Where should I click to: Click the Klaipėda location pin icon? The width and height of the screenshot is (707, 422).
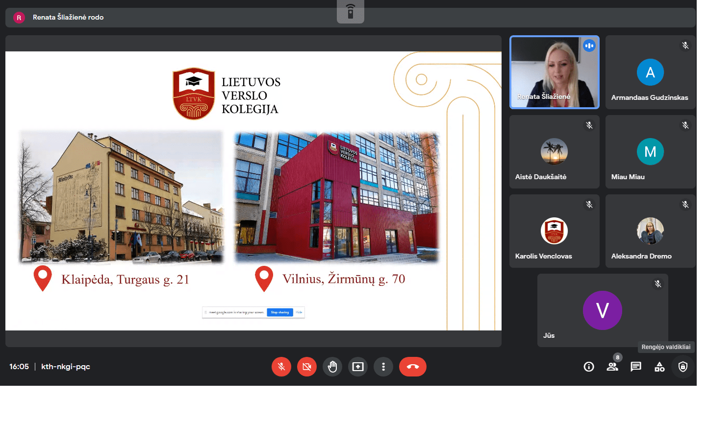coord(43,279)
